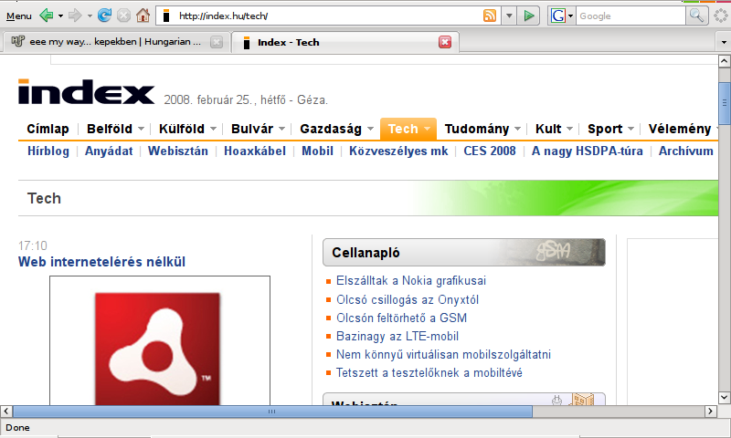
Task: Open the Gazdaság section
Action: tap(331, 129)
